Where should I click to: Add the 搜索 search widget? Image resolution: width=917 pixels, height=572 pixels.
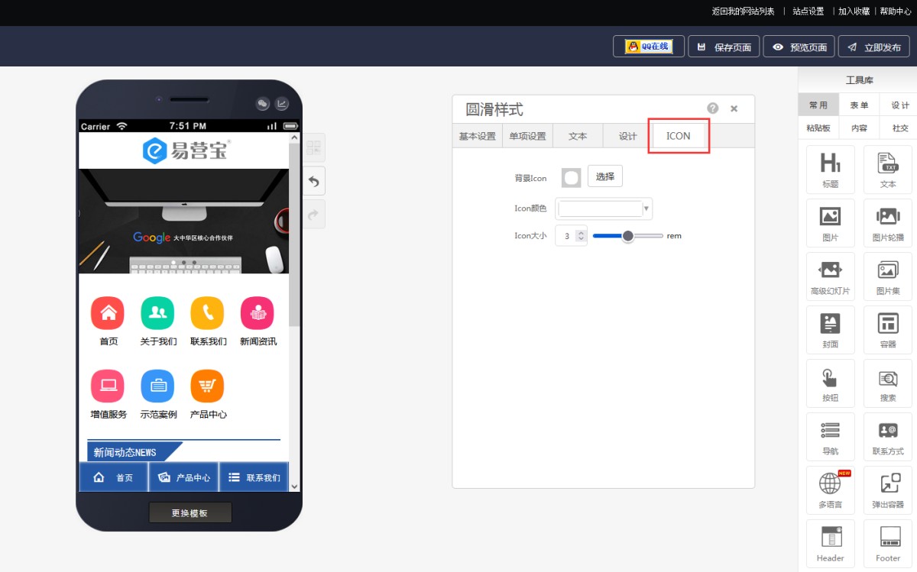click(x=888, y=383)
